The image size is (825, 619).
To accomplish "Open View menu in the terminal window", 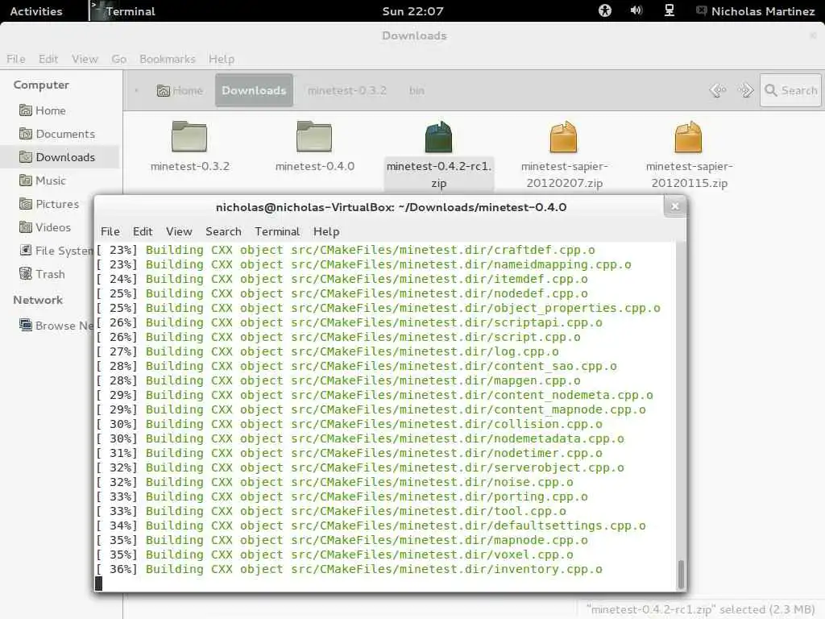I will click(179, 231).
